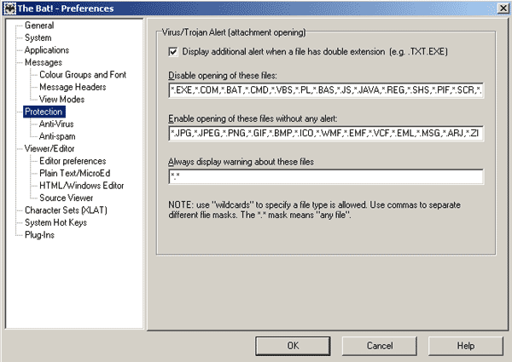The height and width of the screenshot is (362, 512).
Task: Open HTML/Windows Editor settings
Action: pos(82,186)
